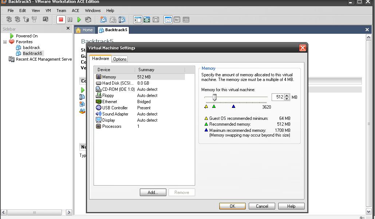This screenshot has height=219, width=375.
Task: Click the yellow minimum memory marker on slider
Action: (x=206, y=106)
